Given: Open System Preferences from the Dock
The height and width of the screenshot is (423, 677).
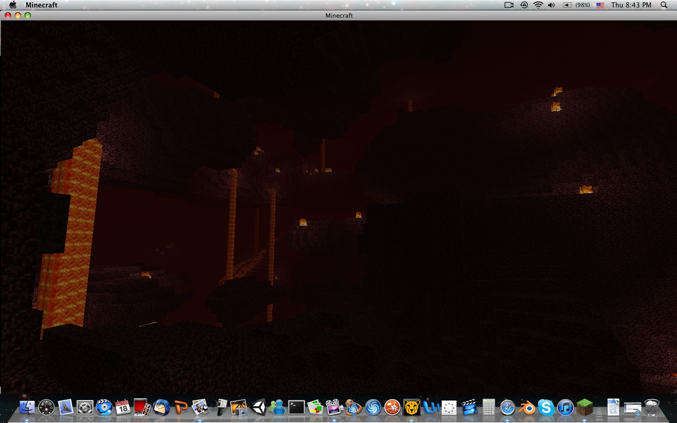Looking at the screenshot, I should click(x=84, y=407).
